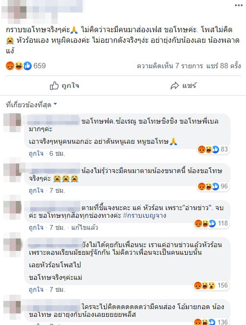Open the แชร์ 88 ครั้ง shares link
Viewport: 246px width, 325px height.
click(223, 66)
